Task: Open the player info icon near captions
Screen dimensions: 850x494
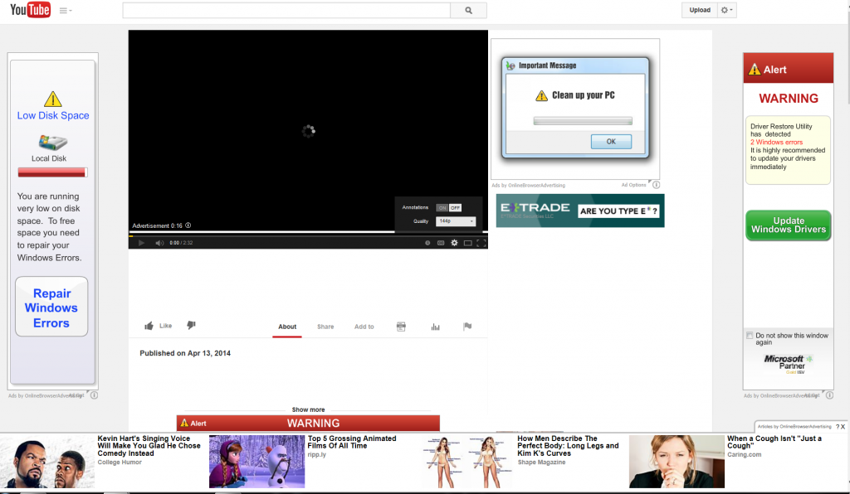Action: tap(427, 243)
